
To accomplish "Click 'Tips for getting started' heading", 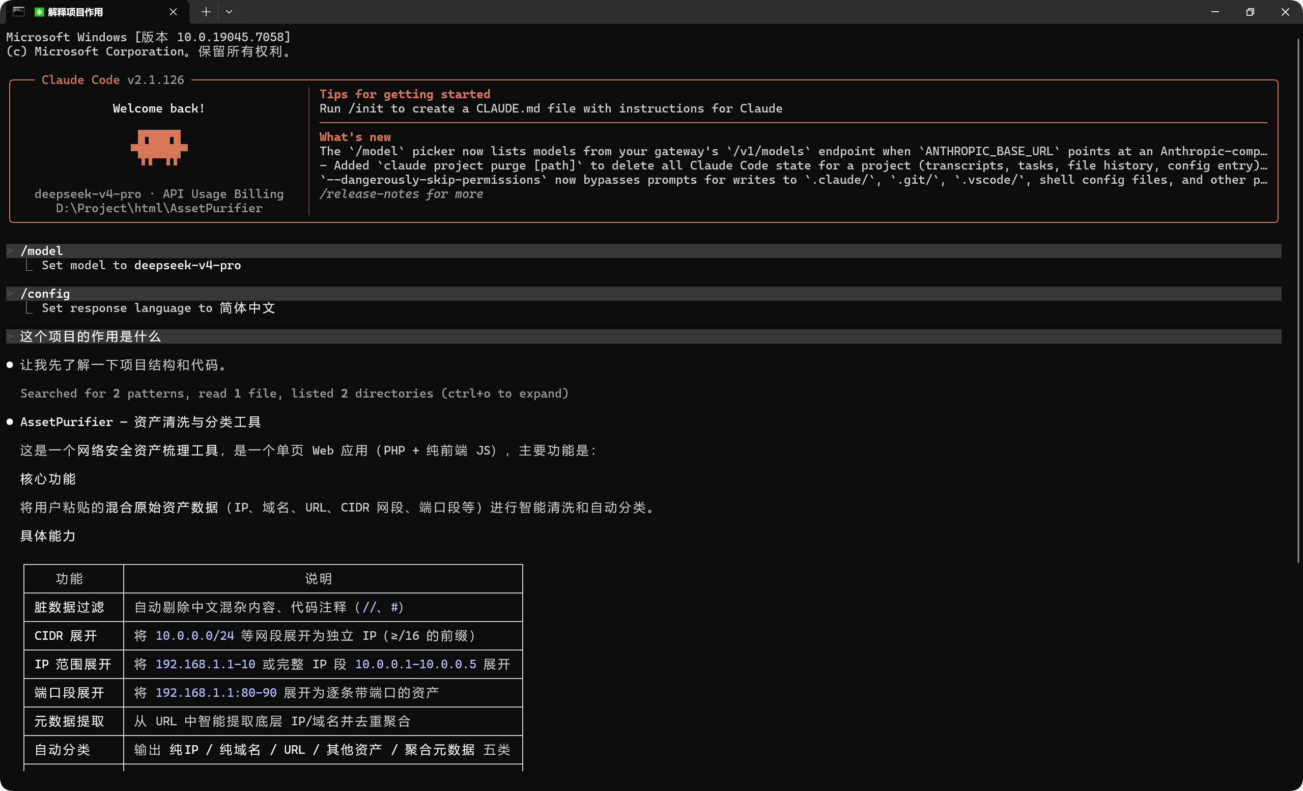I will point(405,94).
